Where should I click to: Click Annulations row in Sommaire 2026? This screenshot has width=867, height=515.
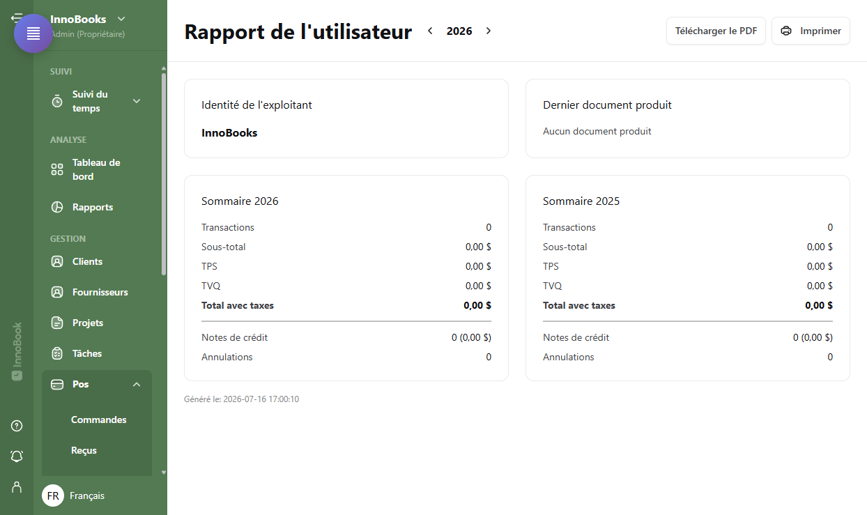[346, 357]
